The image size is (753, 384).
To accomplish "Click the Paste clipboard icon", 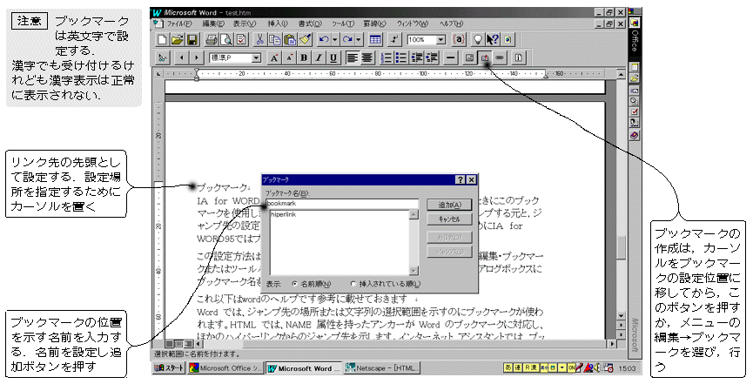I will tap(290, 39).
